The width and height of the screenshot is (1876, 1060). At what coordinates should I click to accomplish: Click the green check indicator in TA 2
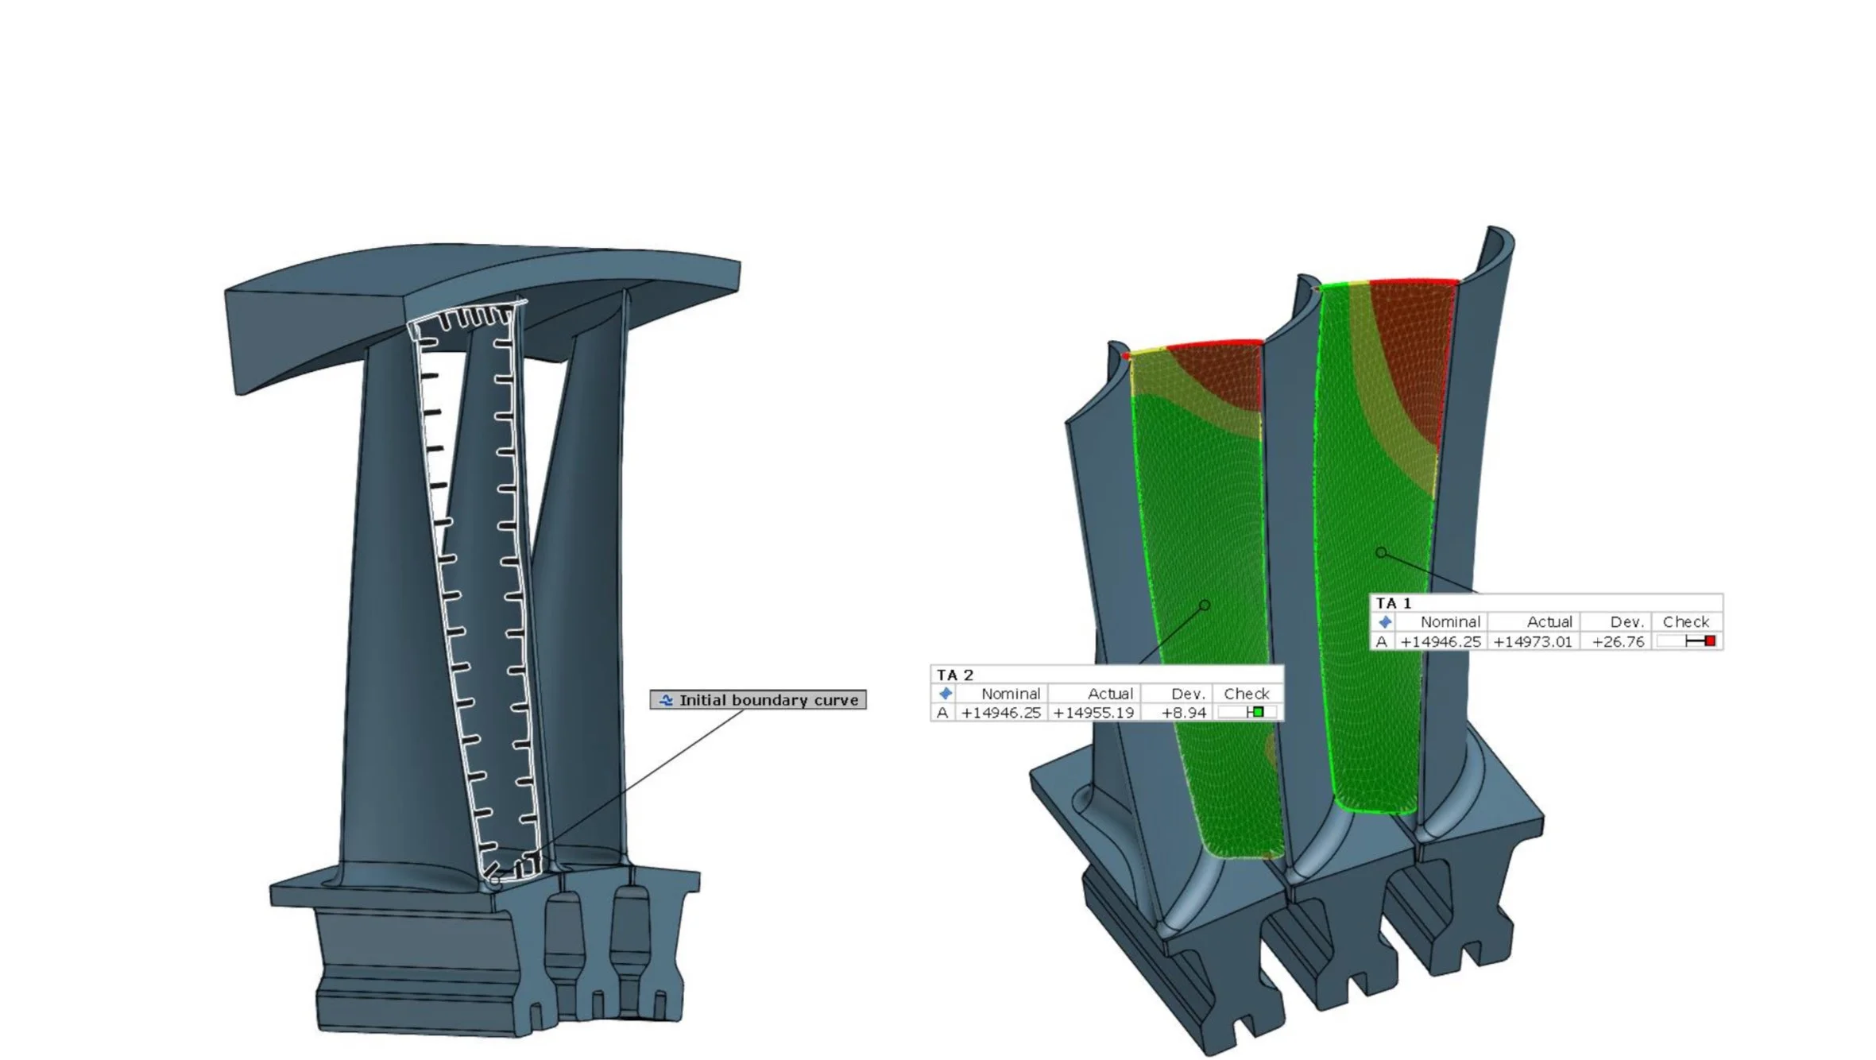click(1257, 713)
